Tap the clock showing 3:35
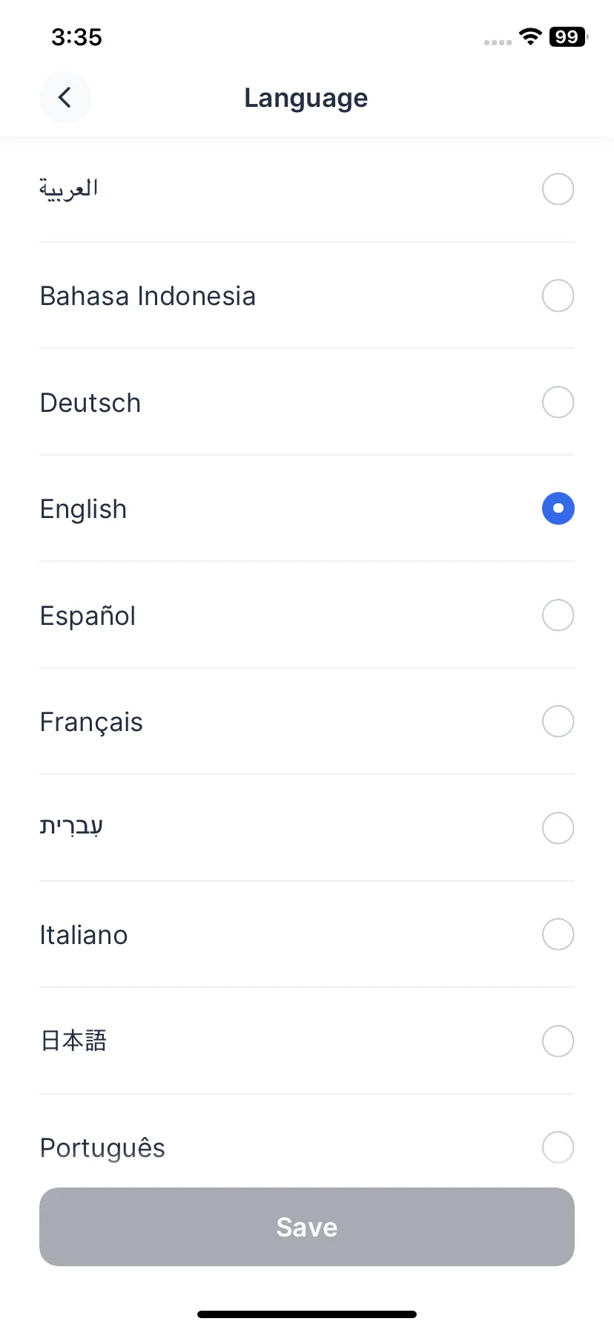This screenshot has height=1330, width=614. 76,36
